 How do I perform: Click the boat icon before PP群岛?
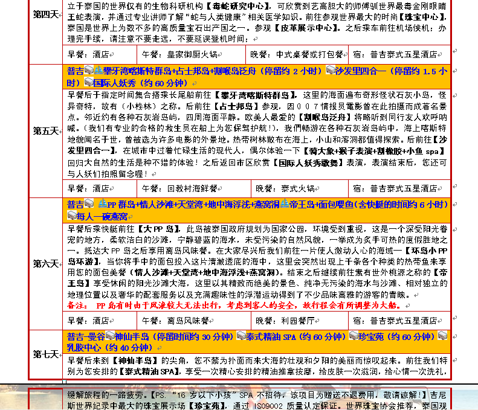pyautogui.click(x=102, y=204)
